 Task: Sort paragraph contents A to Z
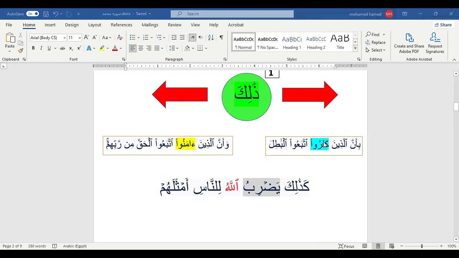(211, 38)
